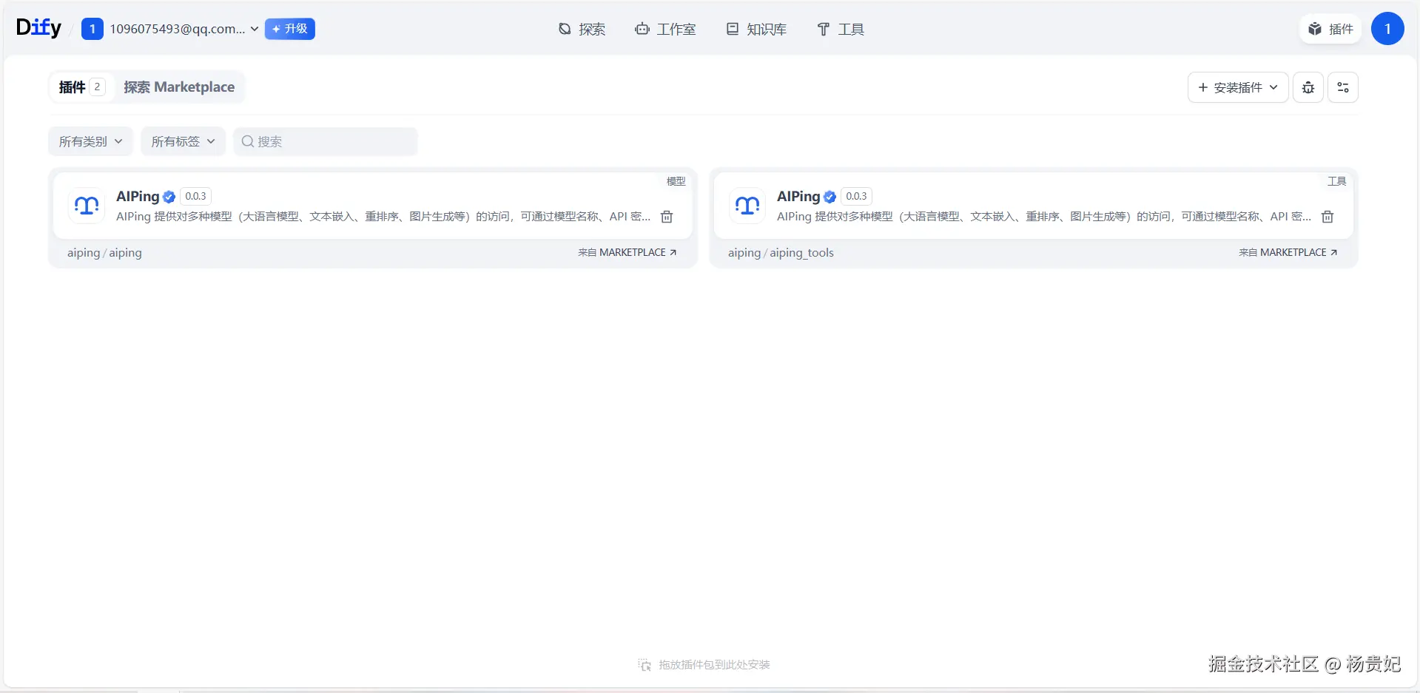Click the 升级 upgrade button
This screenshot has height=693, width=1420.
[290, 29]
